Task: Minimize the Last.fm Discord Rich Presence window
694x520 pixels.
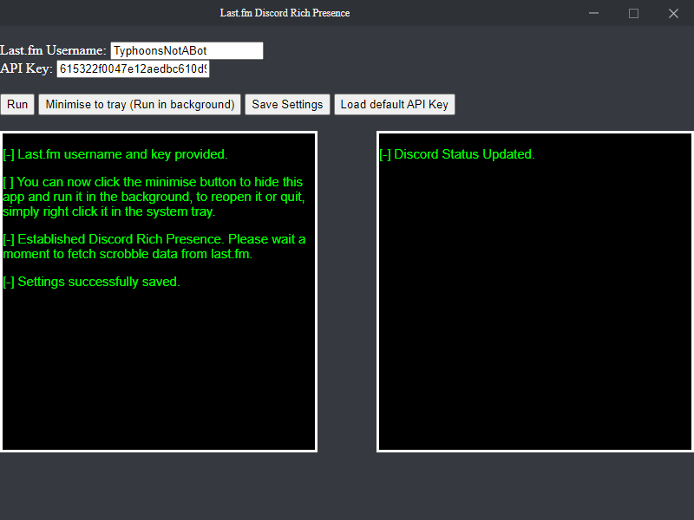Action: tap(594, 13)
